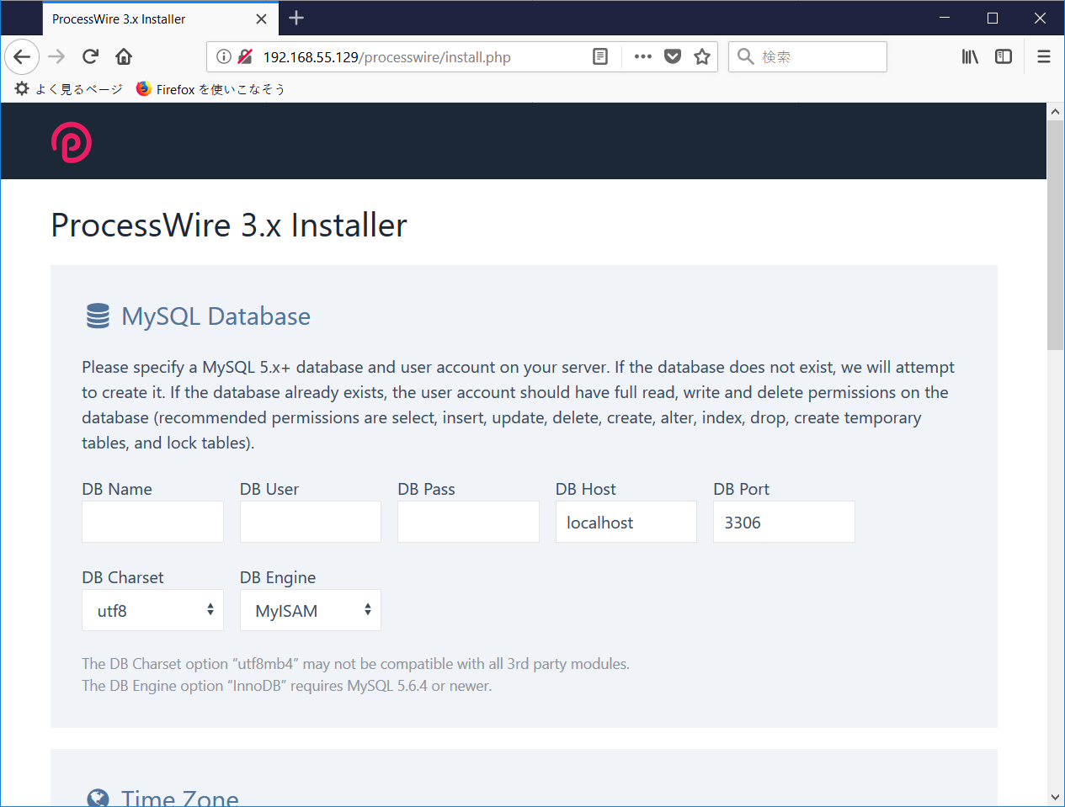Open the Firefox hamburger menu
The width and height of the screenshot is (1065, 807).
pyautogui.click(x=1043, y=56)
